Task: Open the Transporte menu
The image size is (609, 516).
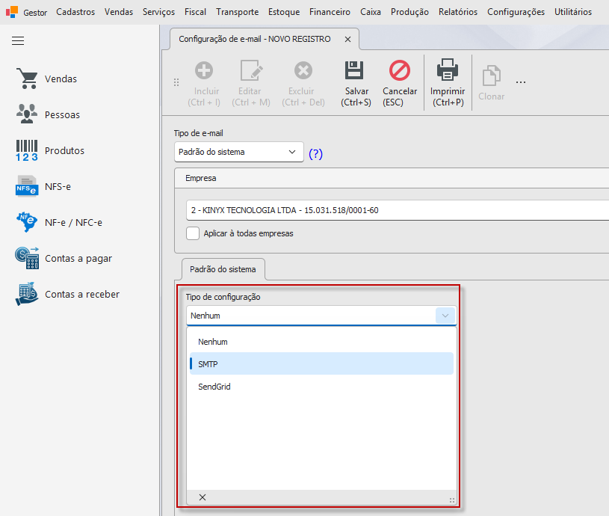Action: pos(238,12)
